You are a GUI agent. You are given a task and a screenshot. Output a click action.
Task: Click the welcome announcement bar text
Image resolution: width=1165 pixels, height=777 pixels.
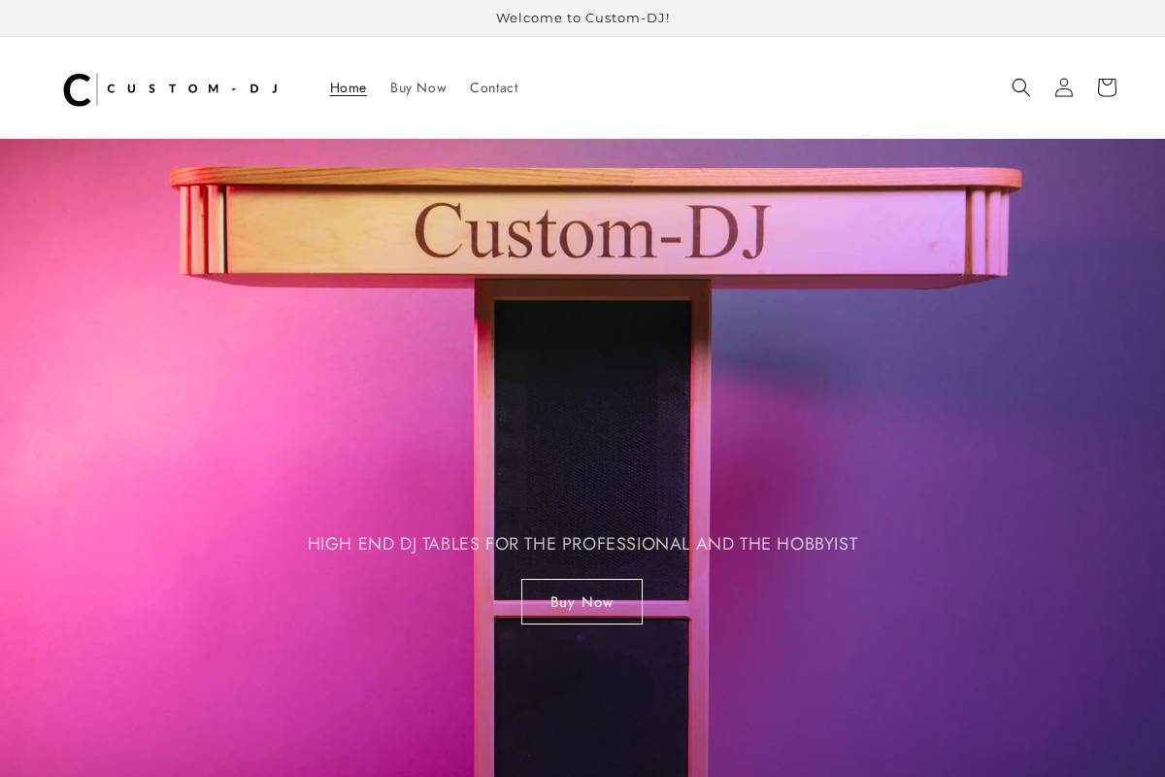click(x=582, y=17)
